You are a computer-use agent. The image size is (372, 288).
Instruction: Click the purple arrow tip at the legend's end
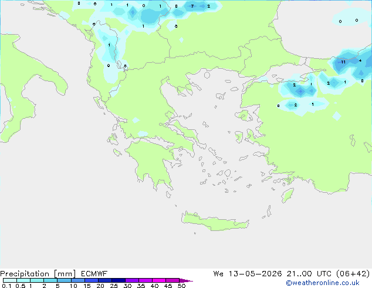[186, 280]
